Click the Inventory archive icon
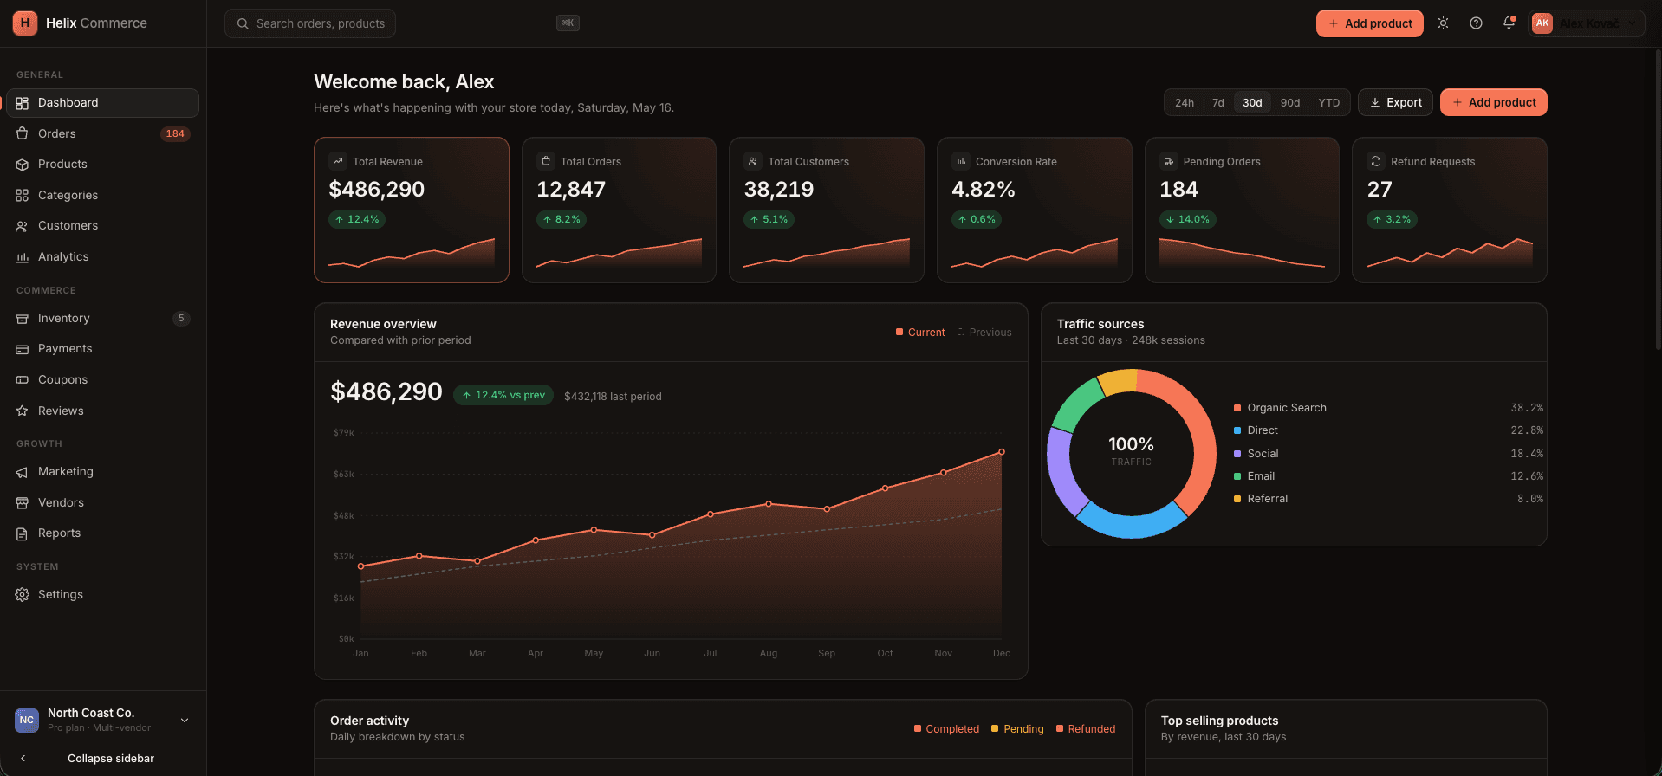This screenshot has width=1662, height=776. click(23, 319)
